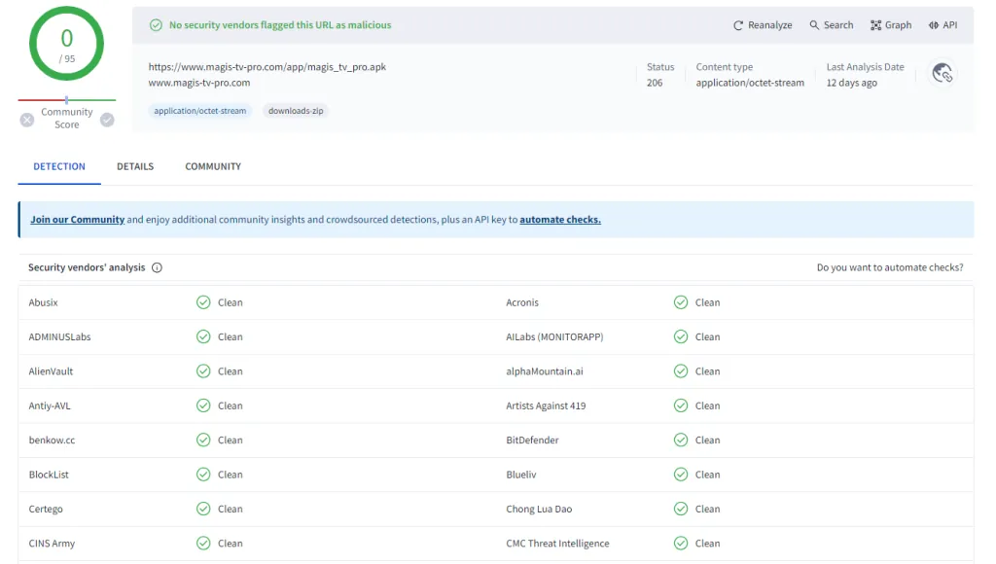Open the COMMUNITY tab
This screenshot has width=996, height=564.
pos(213,166)
